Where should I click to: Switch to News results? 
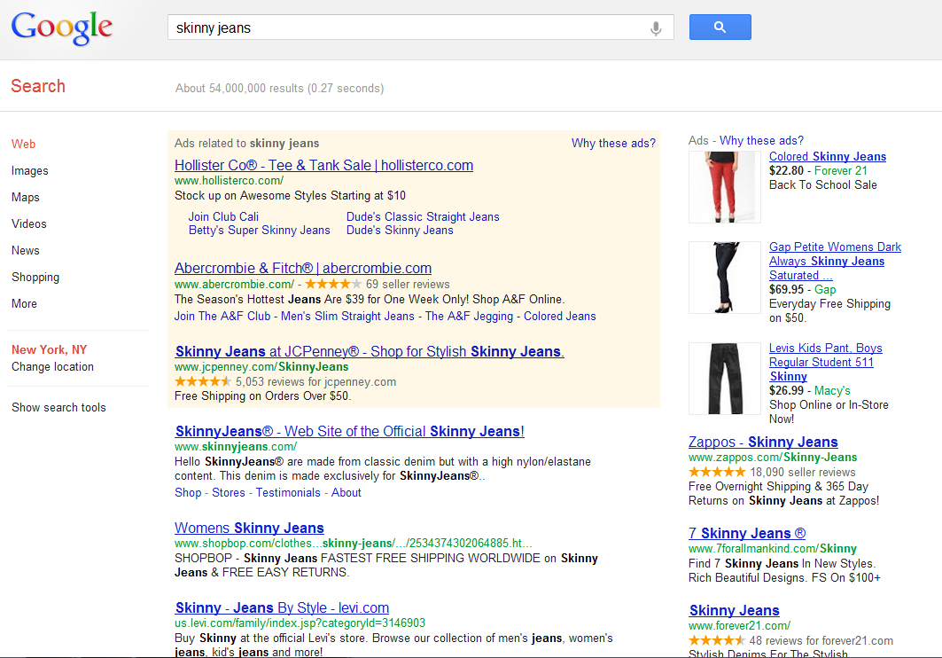[25, 250]
